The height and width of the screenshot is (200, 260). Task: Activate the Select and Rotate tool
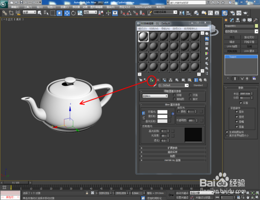tap(73, 13)
